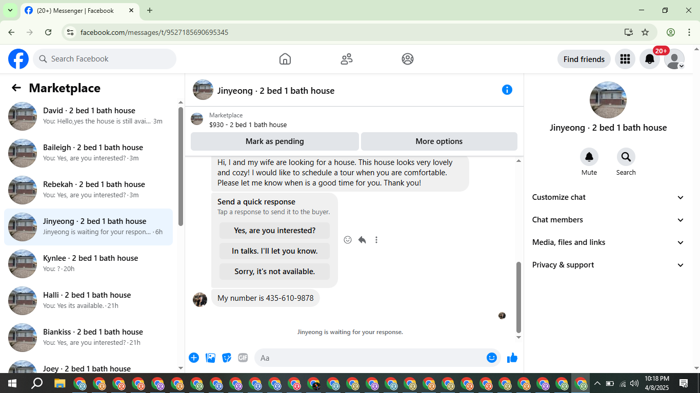Open the conversation information icon
Viewport: 700px width, 393px height.
[x=507, y=90]
